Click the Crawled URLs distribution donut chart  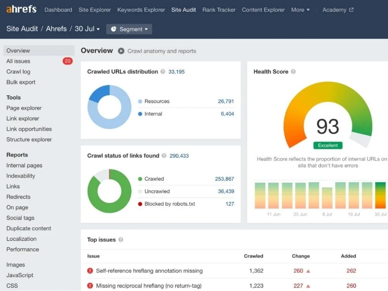point(109,107)
